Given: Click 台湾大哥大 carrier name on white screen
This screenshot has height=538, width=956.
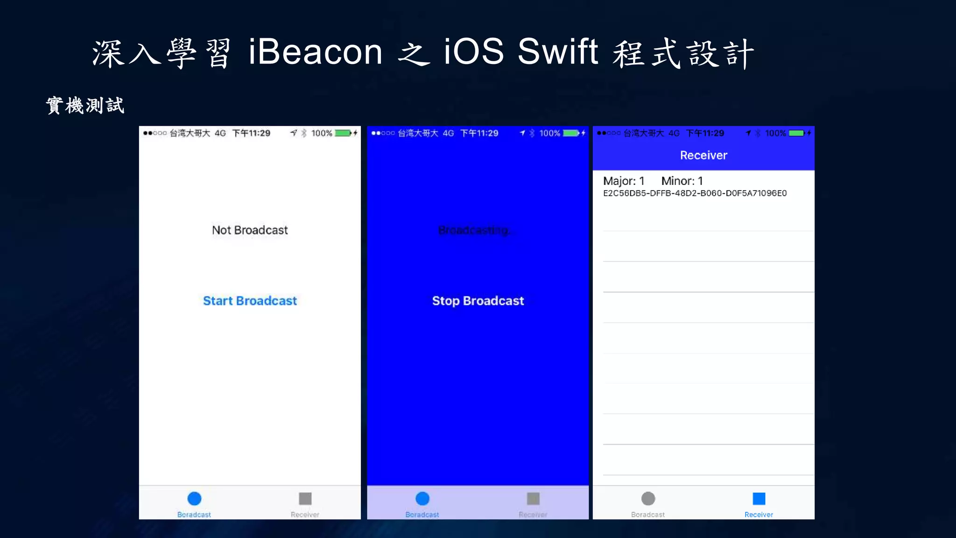Looking at the screenshot, I should (190, 133).
